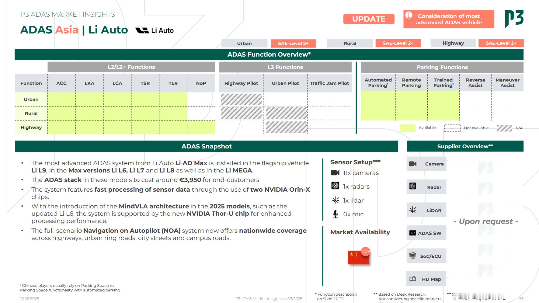
Task: Select the Urban scenario label
Action: click(244, 43)
